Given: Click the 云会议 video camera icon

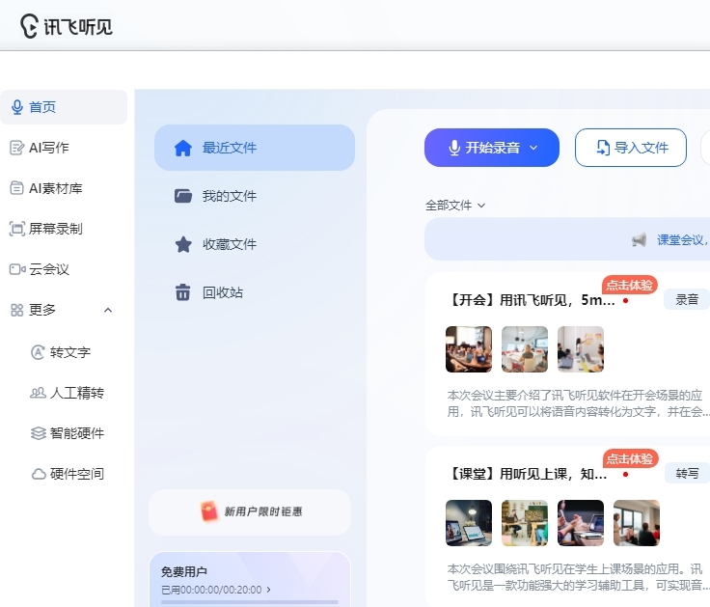Looking at the screenshot, I should click(x=17, y=269).
